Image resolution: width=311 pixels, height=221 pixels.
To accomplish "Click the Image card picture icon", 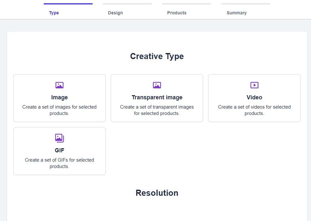I will [59, 85].
